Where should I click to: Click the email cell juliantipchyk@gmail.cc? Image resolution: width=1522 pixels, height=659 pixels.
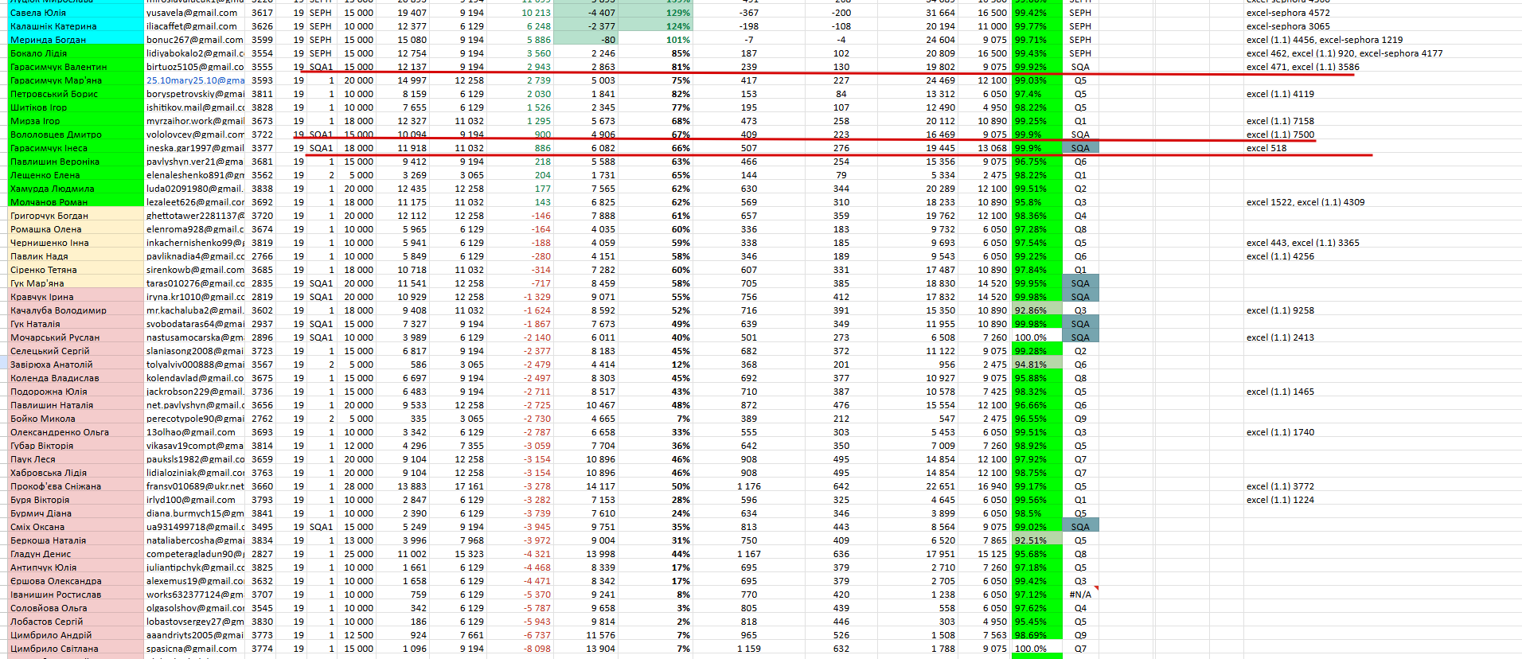[x=195, y=567]
